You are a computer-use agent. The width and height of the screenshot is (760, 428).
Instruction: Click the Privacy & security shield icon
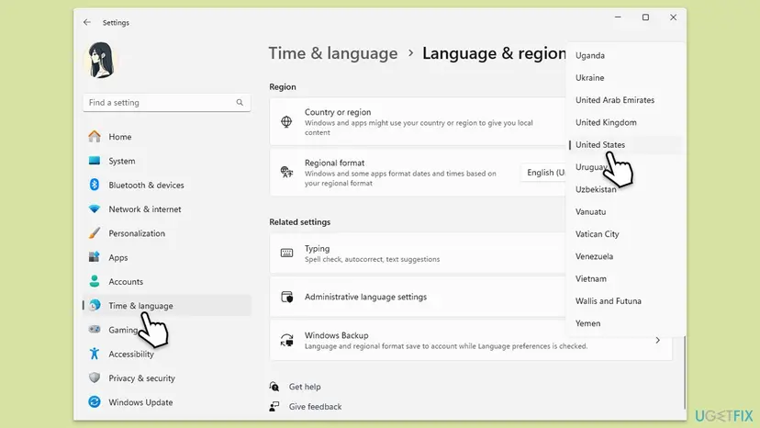[x=95, y=377]
